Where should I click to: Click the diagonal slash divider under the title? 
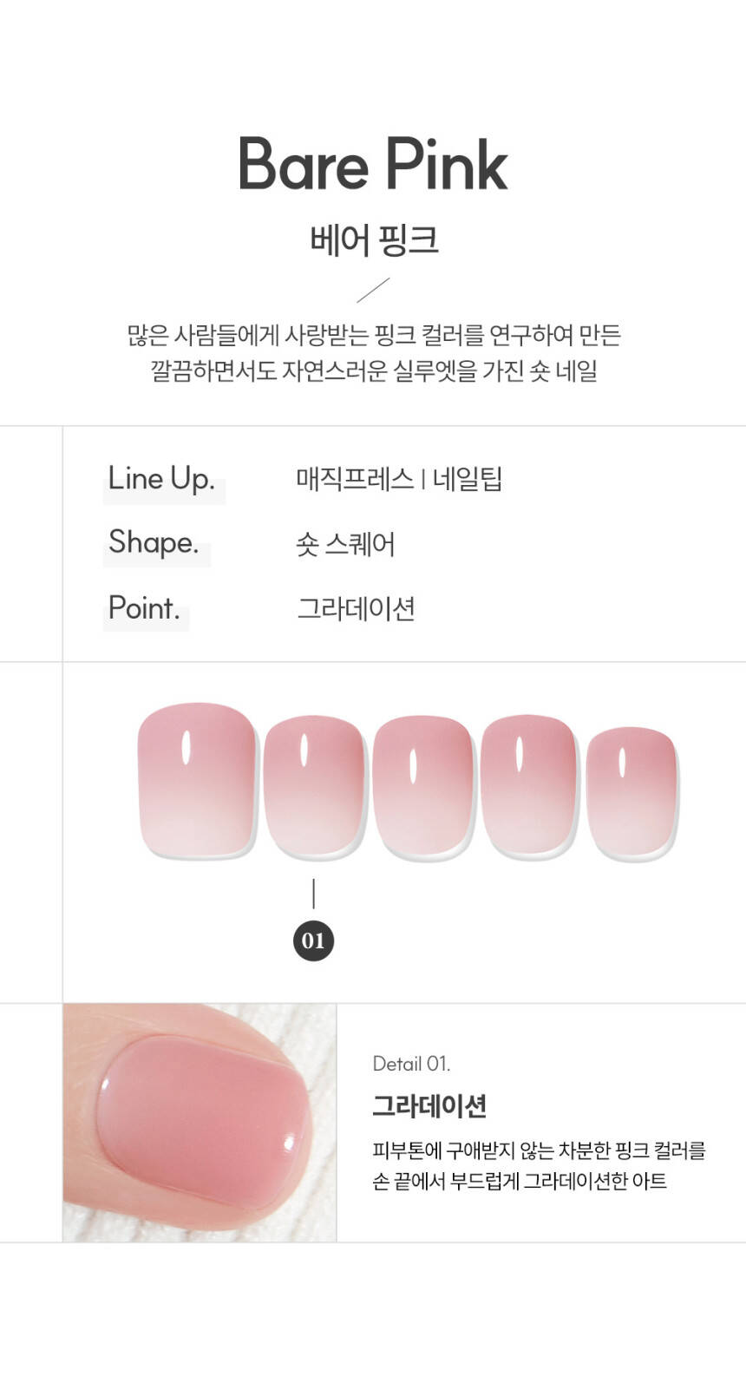[x=373, y=291]
